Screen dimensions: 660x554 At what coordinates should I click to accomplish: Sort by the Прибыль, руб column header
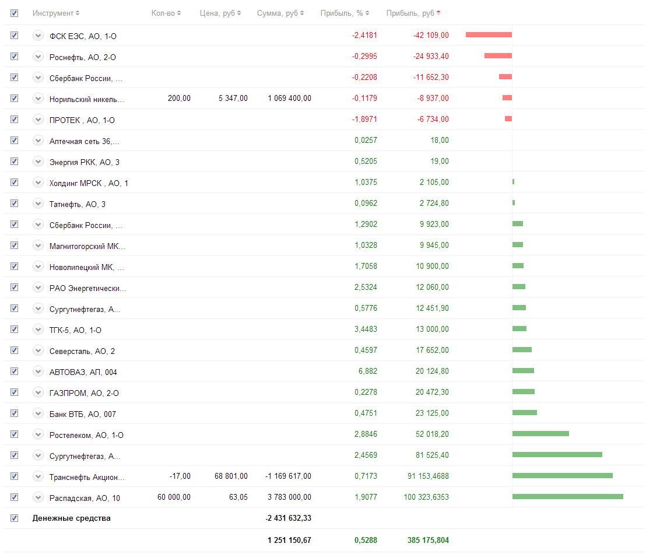pos(413,13)
